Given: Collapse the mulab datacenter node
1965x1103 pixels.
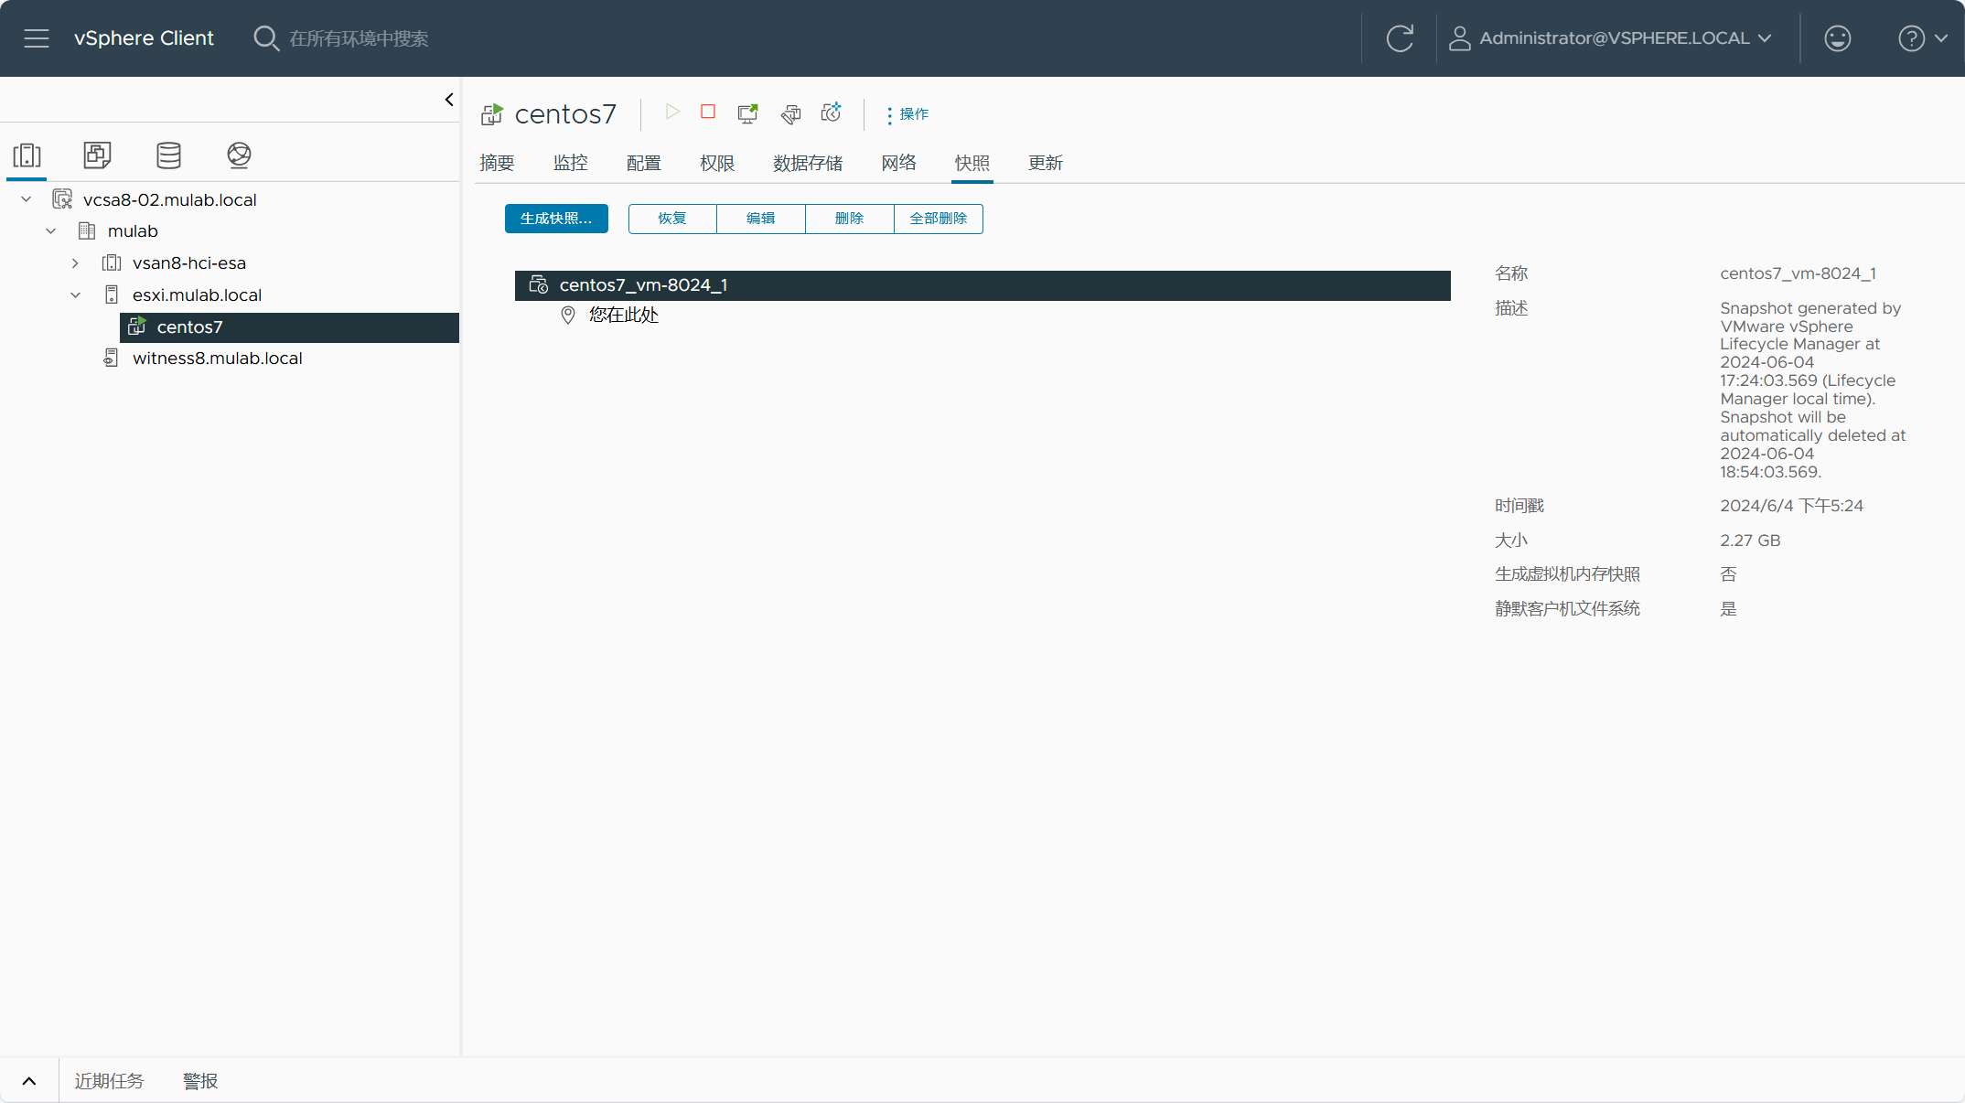Looking at the screenshot, I should pos(51,231).
